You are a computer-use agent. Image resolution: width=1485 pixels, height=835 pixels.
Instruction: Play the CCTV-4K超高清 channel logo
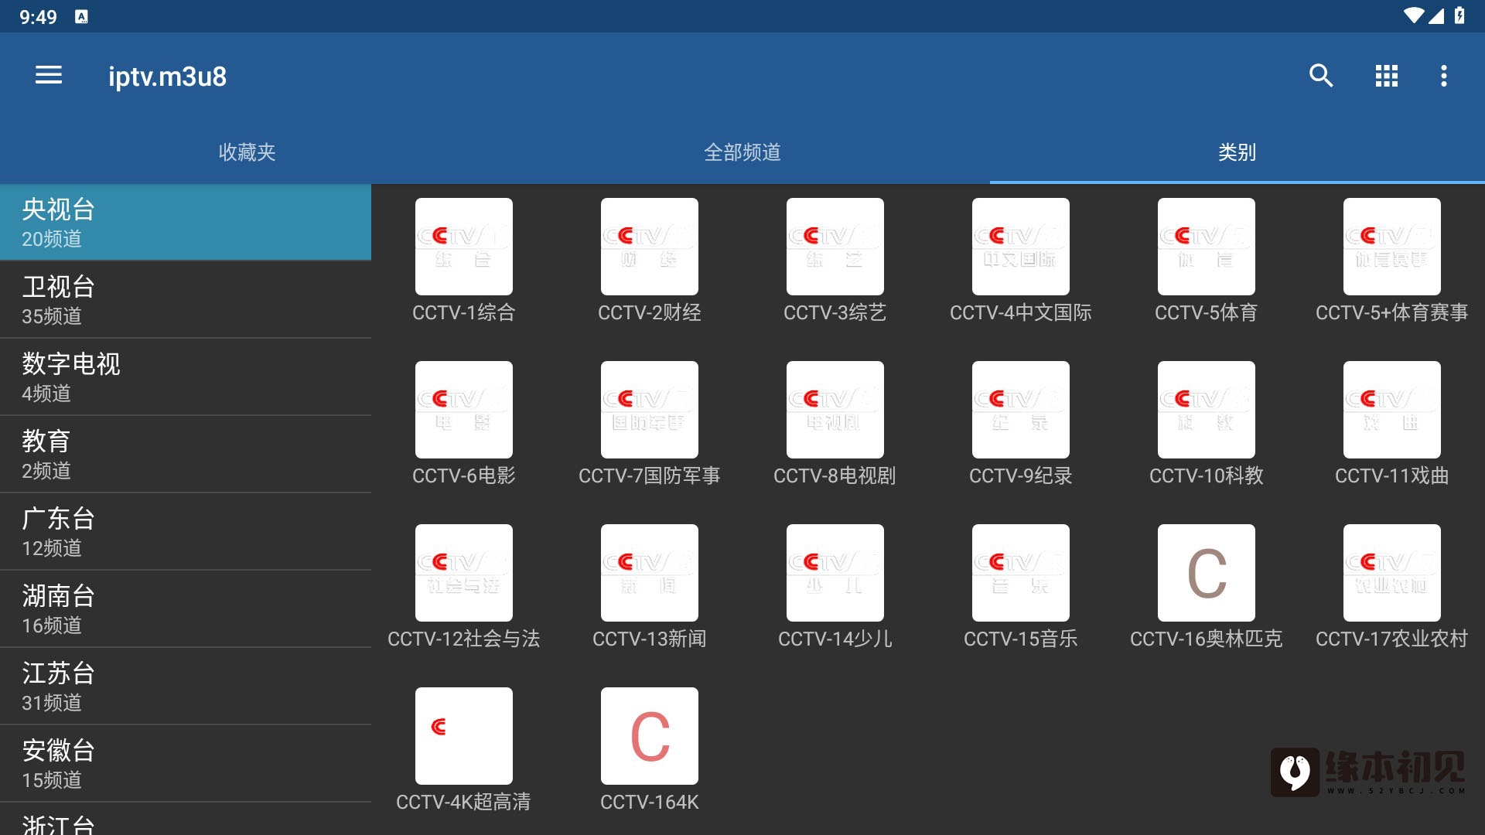click(x=464, y=736)
